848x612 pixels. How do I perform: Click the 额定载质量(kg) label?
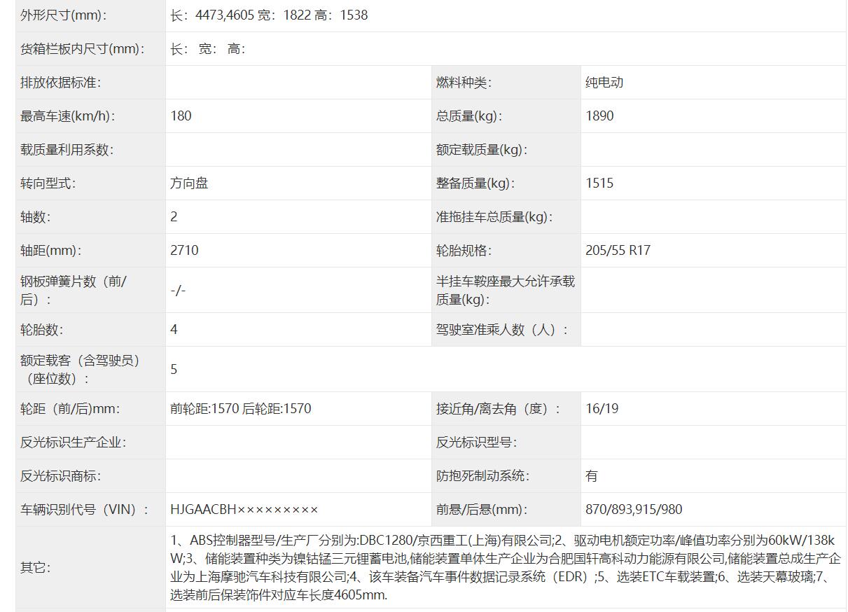(482, 150)
